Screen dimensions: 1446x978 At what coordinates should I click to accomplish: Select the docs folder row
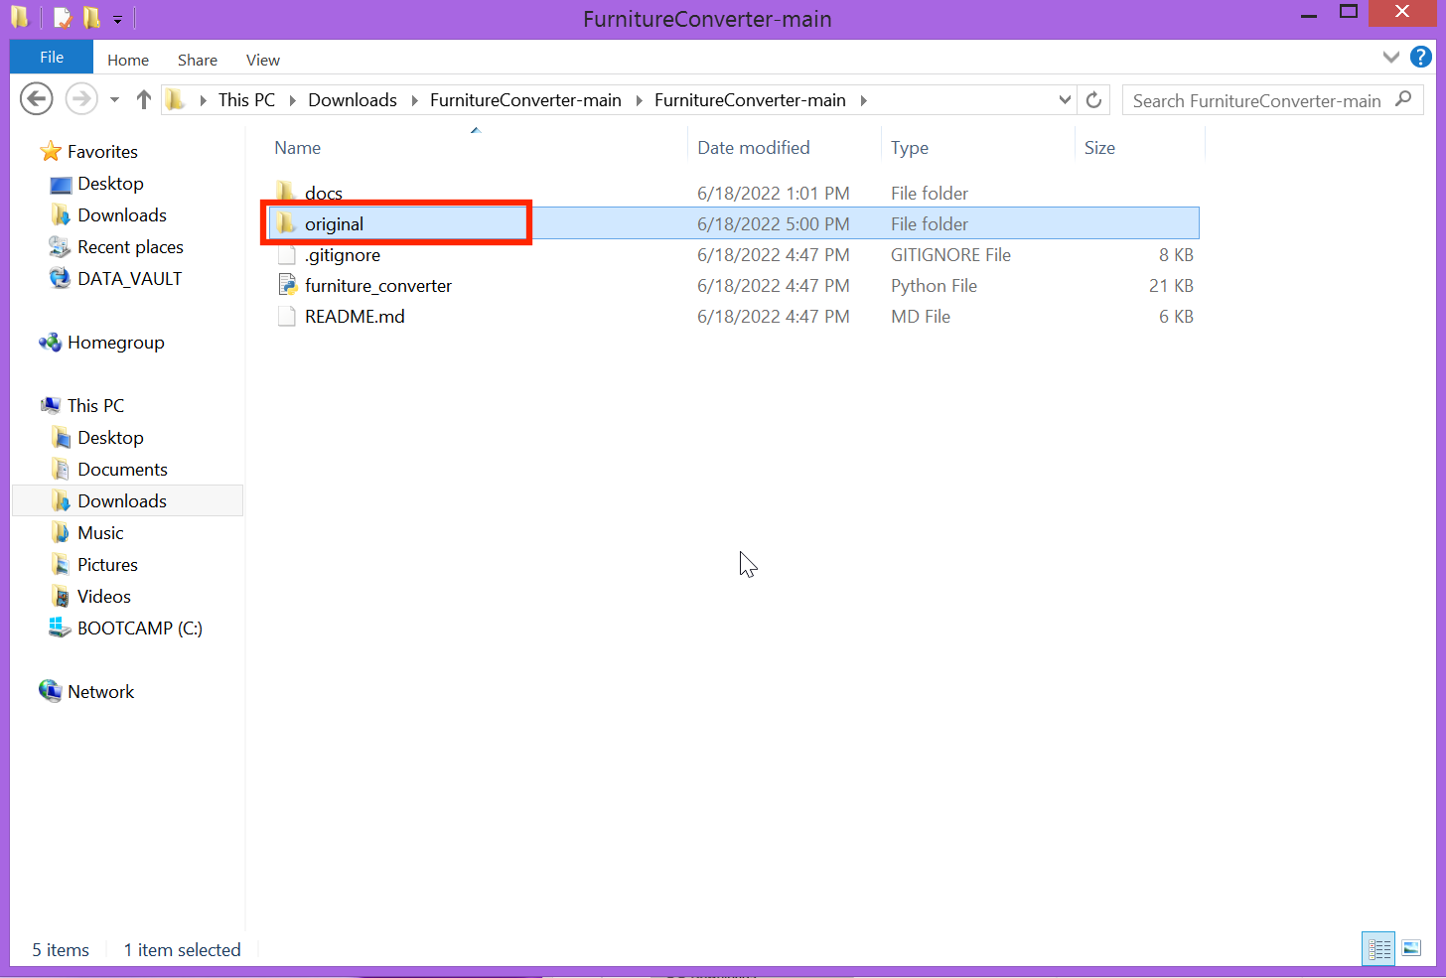coord(324,193)
